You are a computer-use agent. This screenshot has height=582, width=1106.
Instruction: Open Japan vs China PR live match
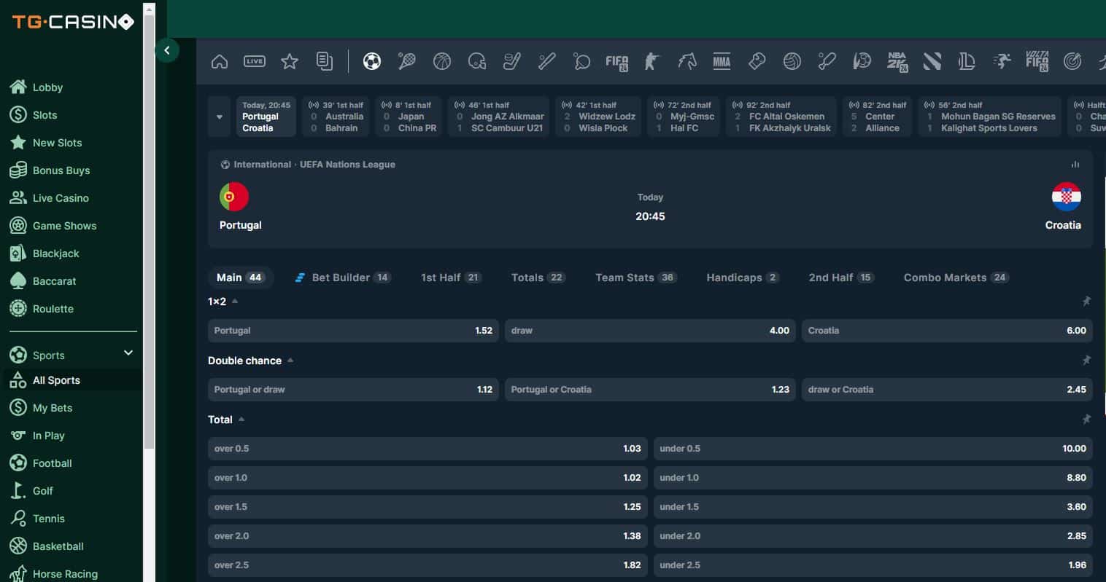tap(409, 117)
